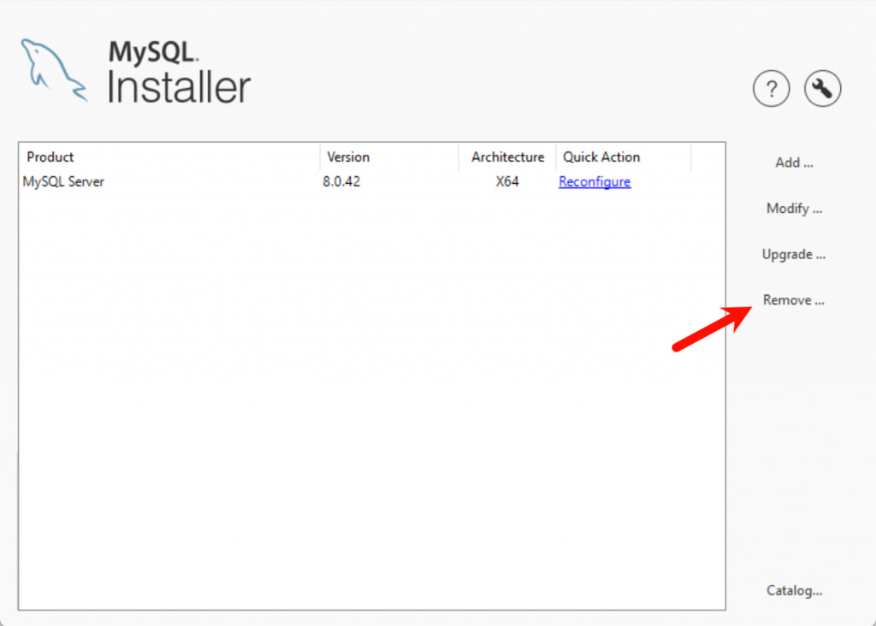Screen dimensions: 876x626
Task: Choose the Upgrade ... button
Action: [793, 254]
